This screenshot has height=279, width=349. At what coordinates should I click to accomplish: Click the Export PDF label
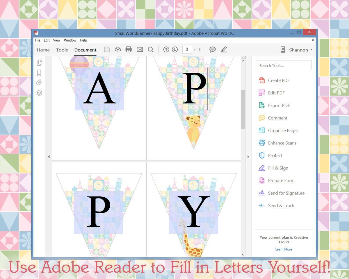pyautogui.click(x=279, y=105)
